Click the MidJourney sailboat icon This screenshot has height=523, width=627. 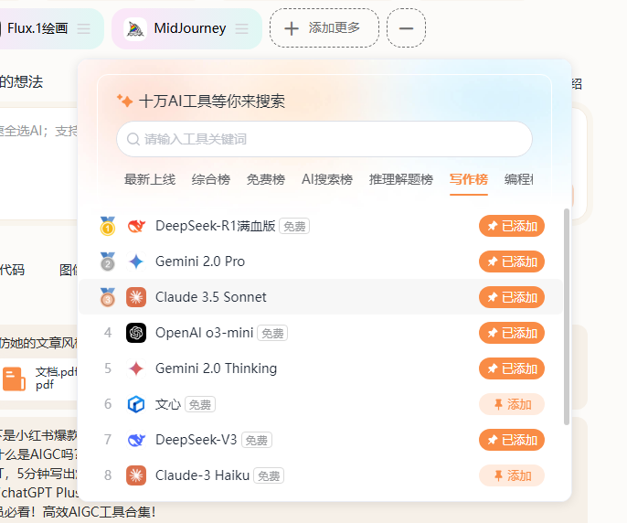point(135,29)
